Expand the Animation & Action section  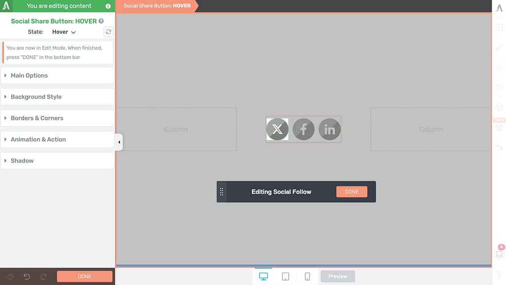(x=57, y=139)
